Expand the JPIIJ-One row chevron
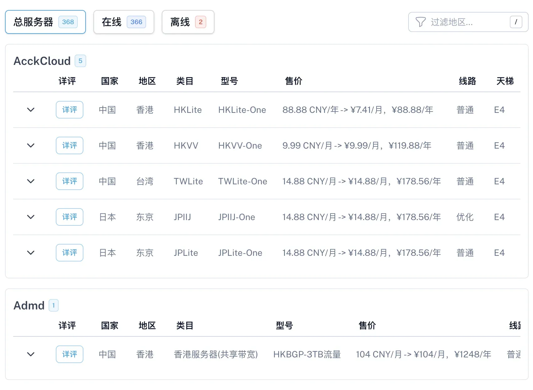The height and width of the screenshot is (390, 533). click(31, 217)
